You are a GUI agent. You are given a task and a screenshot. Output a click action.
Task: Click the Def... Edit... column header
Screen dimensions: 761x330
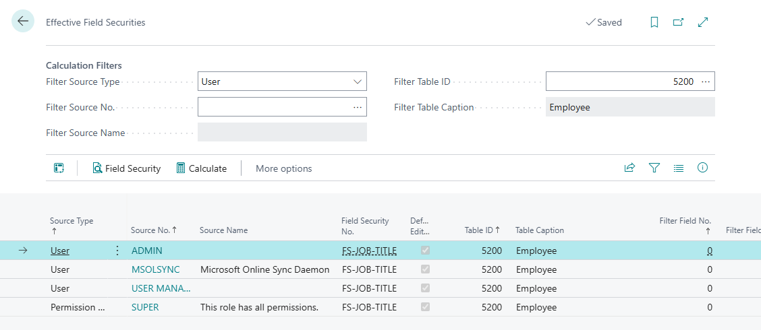pyautogui.click(x=420, y=226)
